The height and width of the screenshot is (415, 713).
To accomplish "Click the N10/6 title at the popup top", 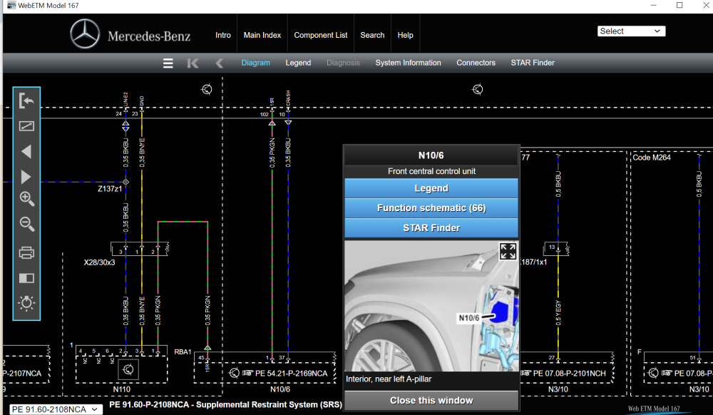I will (x=431, y=155).
